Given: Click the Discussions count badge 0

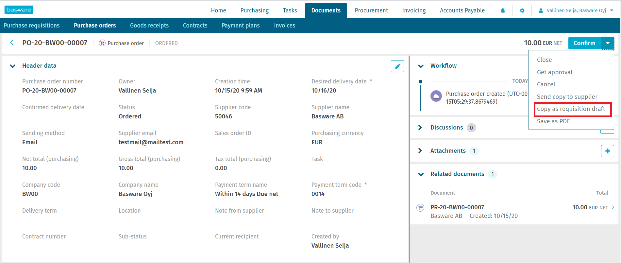Looking at the screenshot, I should [471, 128].
